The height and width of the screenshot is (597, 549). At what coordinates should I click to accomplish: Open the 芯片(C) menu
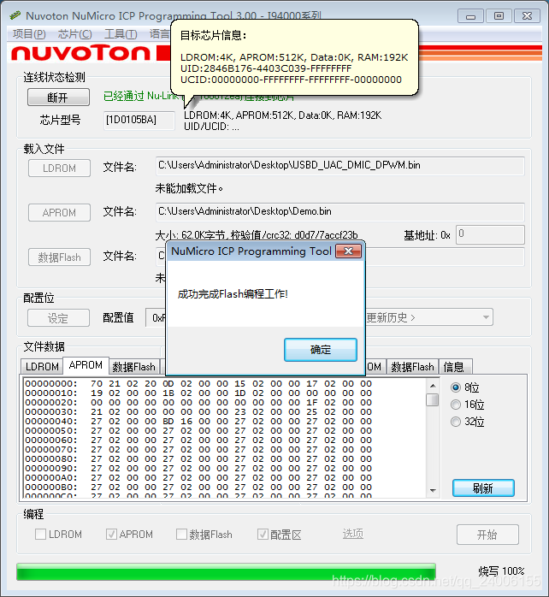point(74,34)
